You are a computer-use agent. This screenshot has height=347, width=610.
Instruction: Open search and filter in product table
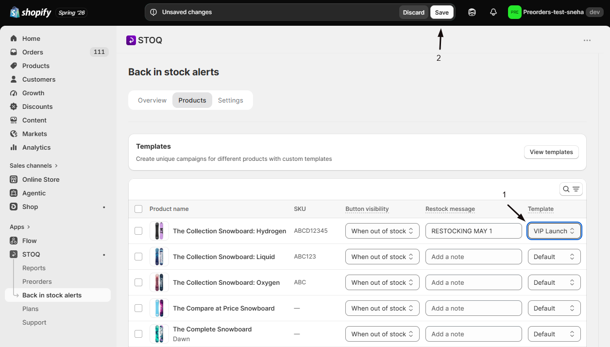click(x=571, y=190)
